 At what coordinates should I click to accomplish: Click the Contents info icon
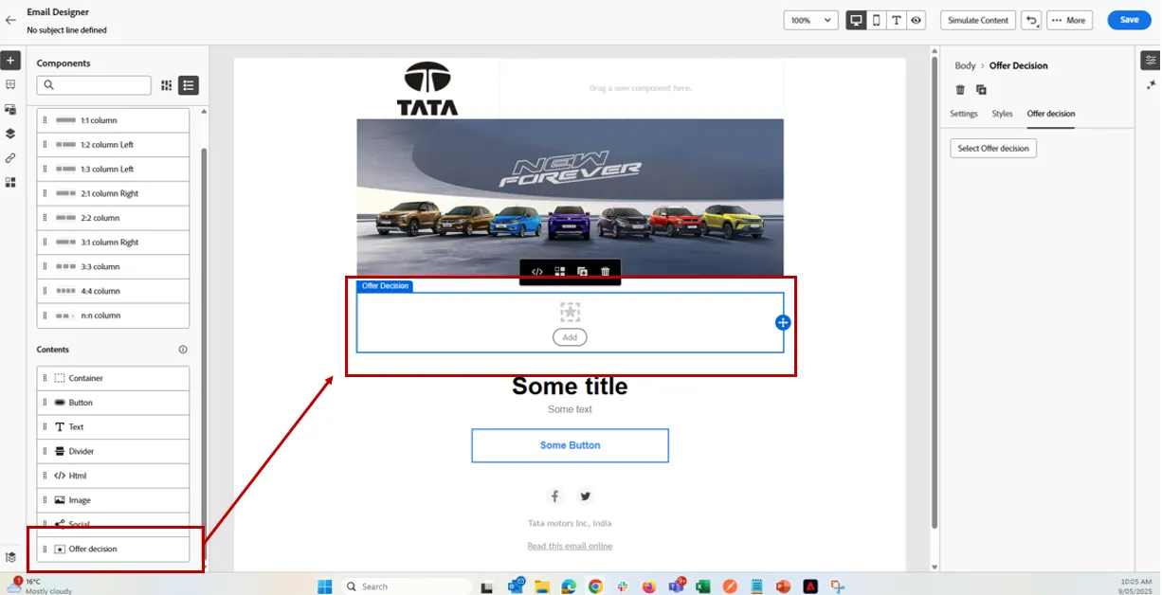click(183, 350)
